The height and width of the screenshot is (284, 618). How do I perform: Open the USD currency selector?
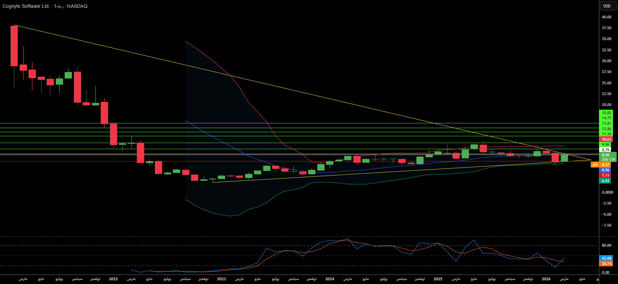[x=607, y=6]
